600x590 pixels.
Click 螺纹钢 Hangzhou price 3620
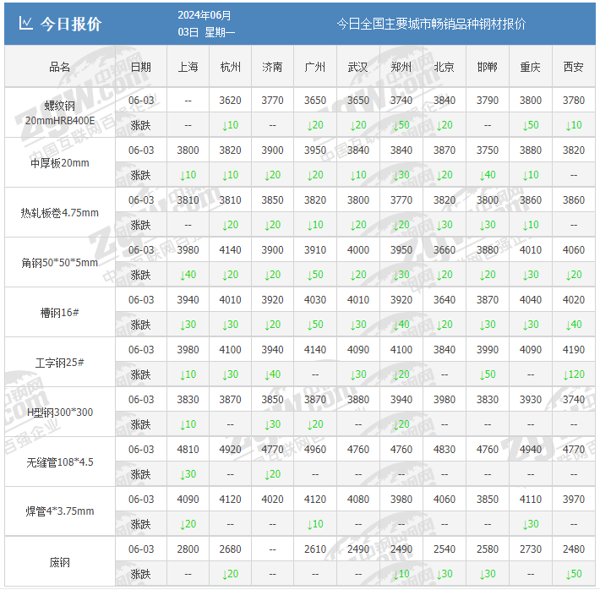231,101
